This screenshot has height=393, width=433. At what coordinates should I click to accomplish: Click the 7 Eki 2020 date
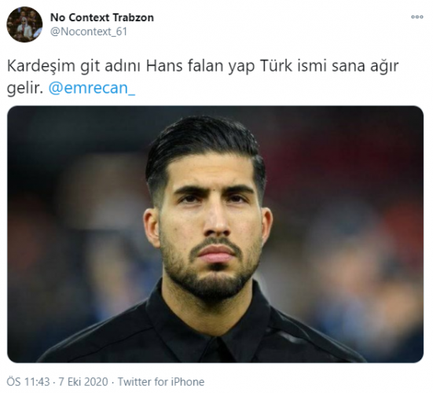click(83, 382)
